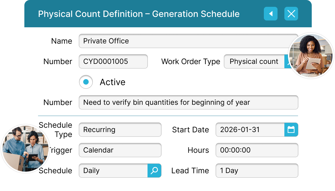Viewport: 335px width, 191px height.
Task: Click the 2026-01-31 start date field
Action: click(250, 130)
